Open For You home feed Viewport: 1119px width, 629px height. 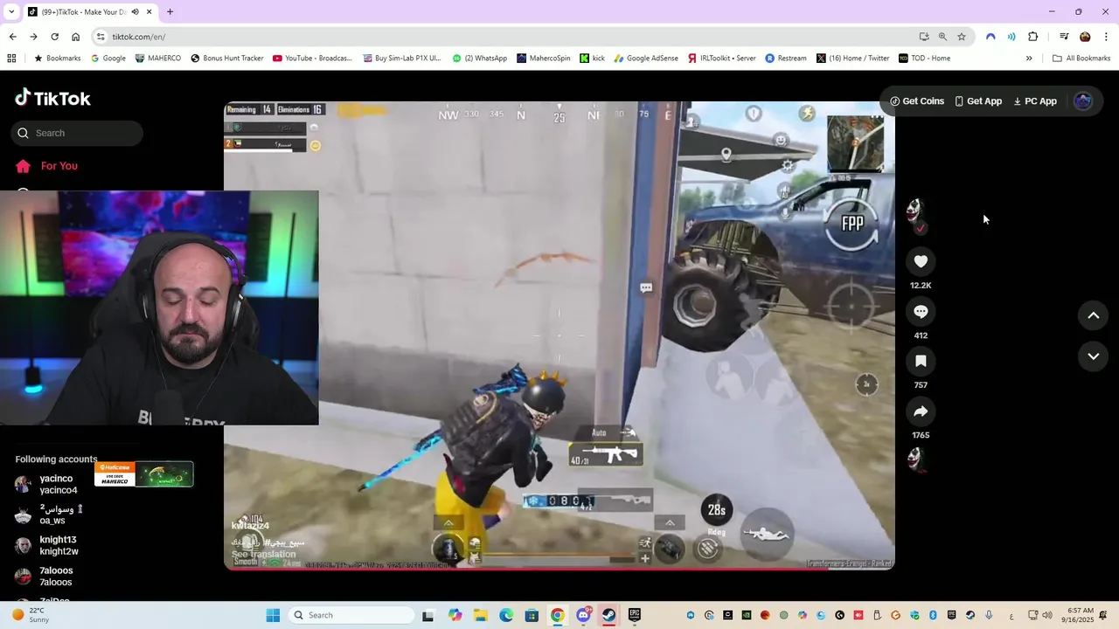click(x=46, y=166)
